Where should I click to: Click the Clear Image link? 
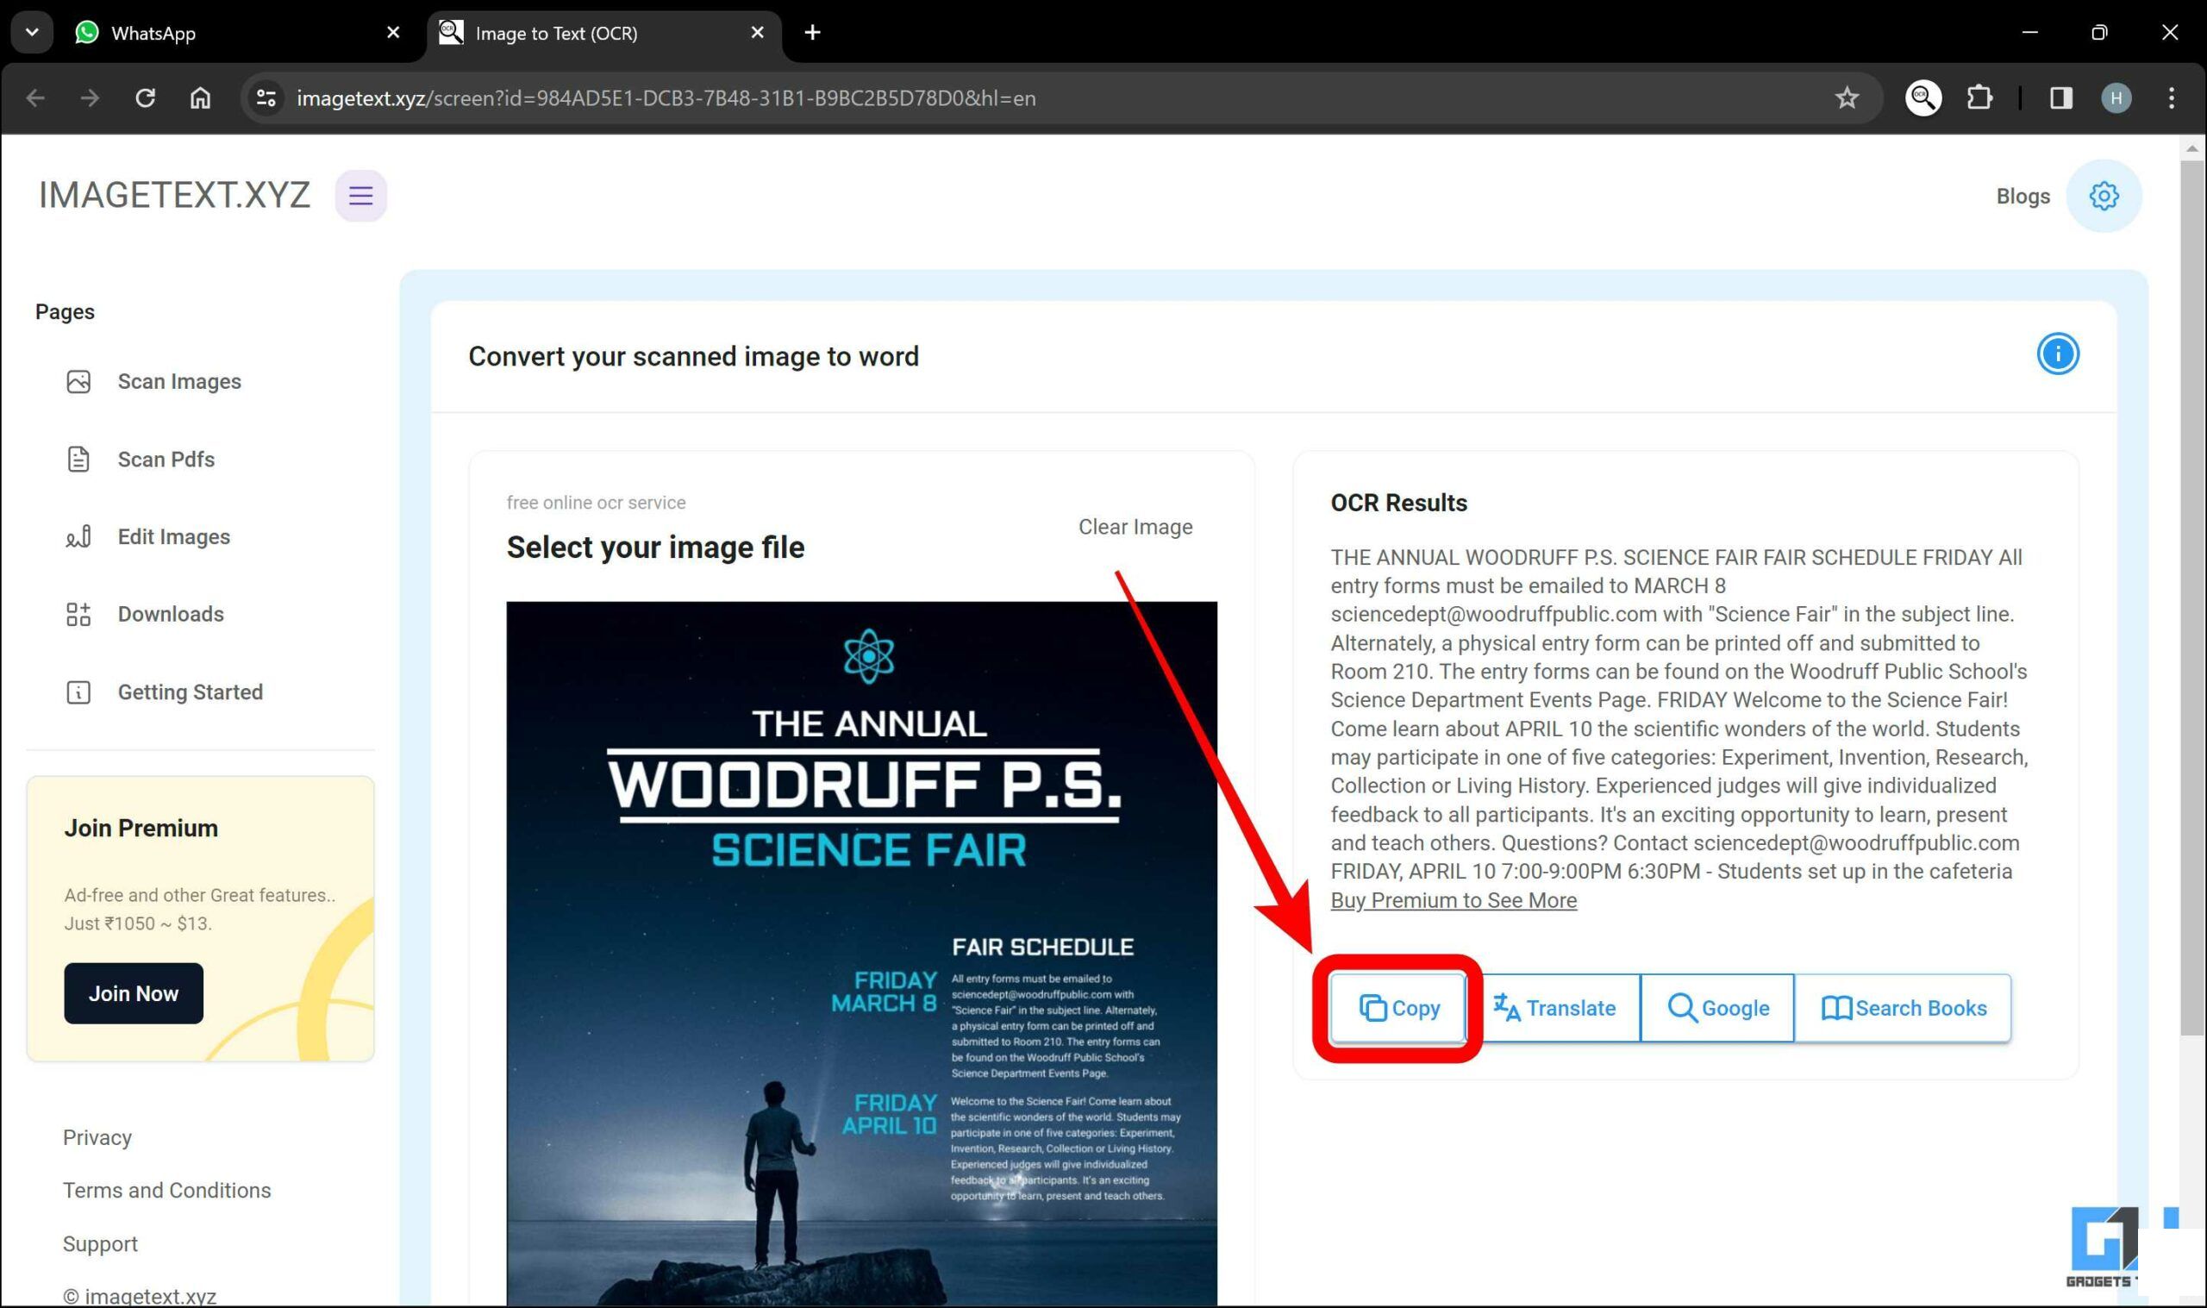click(x=1135, y=526)
